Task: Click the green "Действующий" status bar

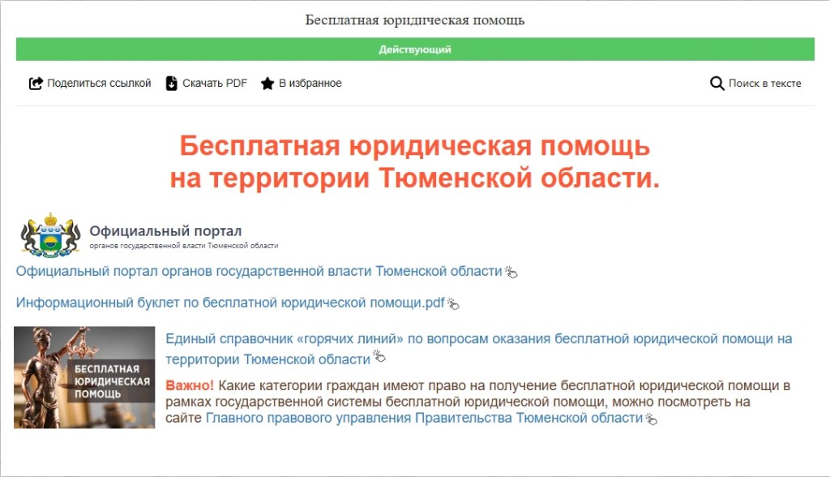Action: point(415,49)
